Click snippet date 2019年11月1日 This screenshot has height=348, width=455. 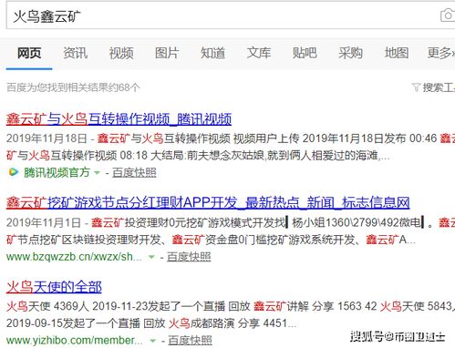[44, 222]
